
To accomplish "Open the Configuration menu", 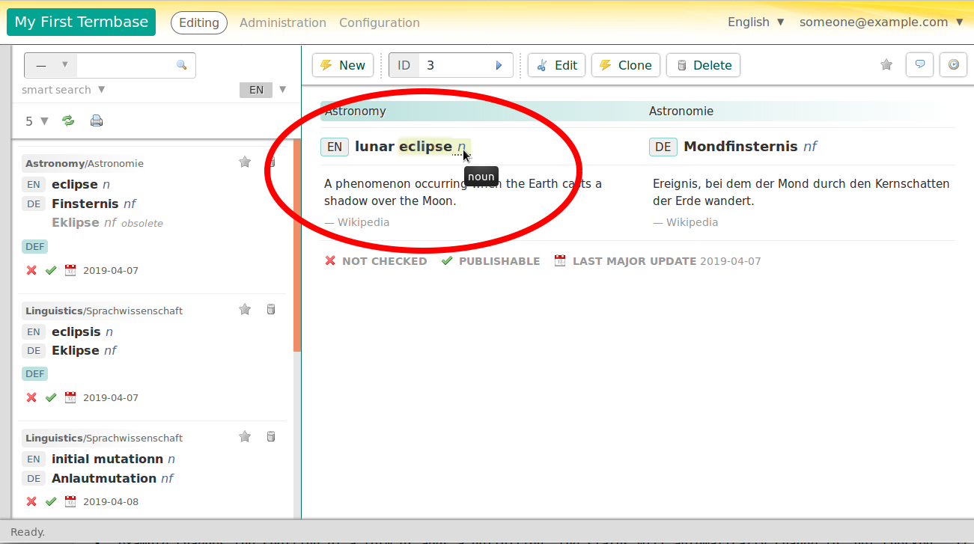I will [x=379, y=22].
